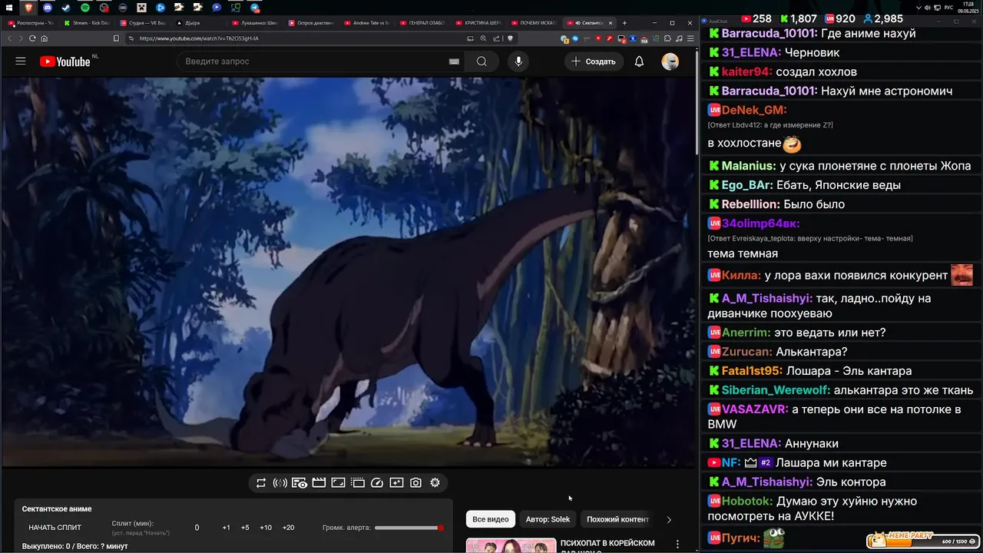The height and width of the screenshot is (553, 983).
Task: Click username VASAZAVR in chat
Action: click(x=755, y=409)
